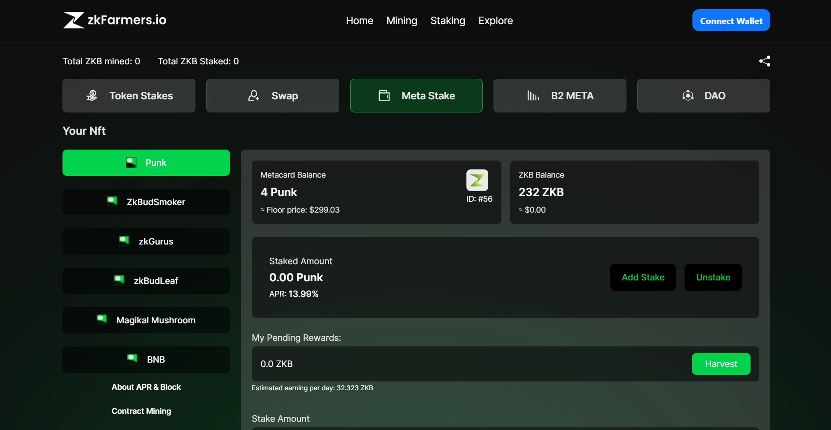831x430 pixels.
Task: Click the BNB image icon
Action: point(132,359)
